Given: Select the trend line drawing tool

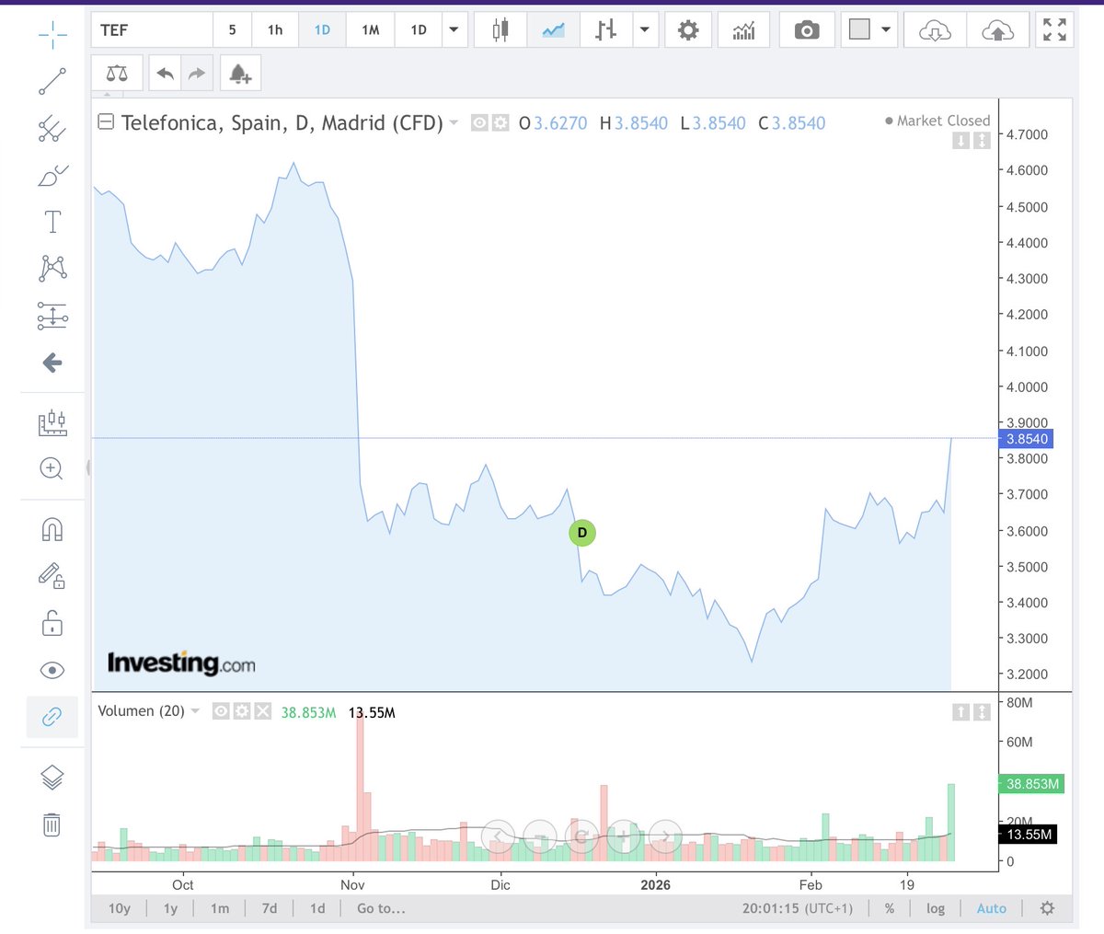Looking at the screenshot, I should pos(52,81).
